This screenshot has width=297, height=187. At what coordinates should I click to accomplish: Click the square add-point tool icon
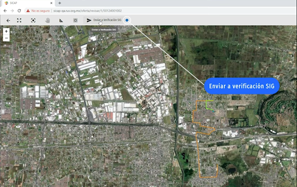pyautogui.click(x=76, y=20)
